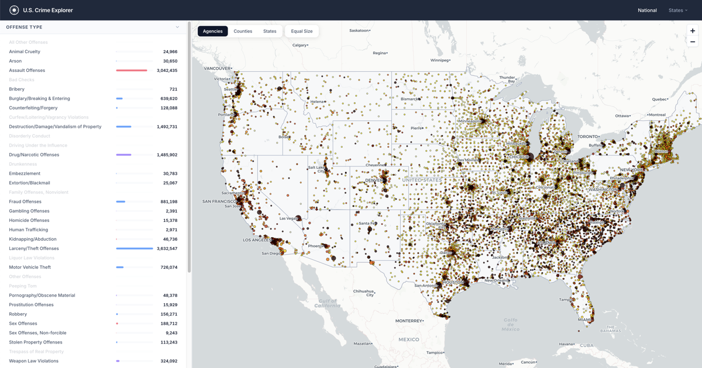702x368 pixels.
Task: Collapse the Offense Type panel chevron
Action: click(x=177, y=27)
